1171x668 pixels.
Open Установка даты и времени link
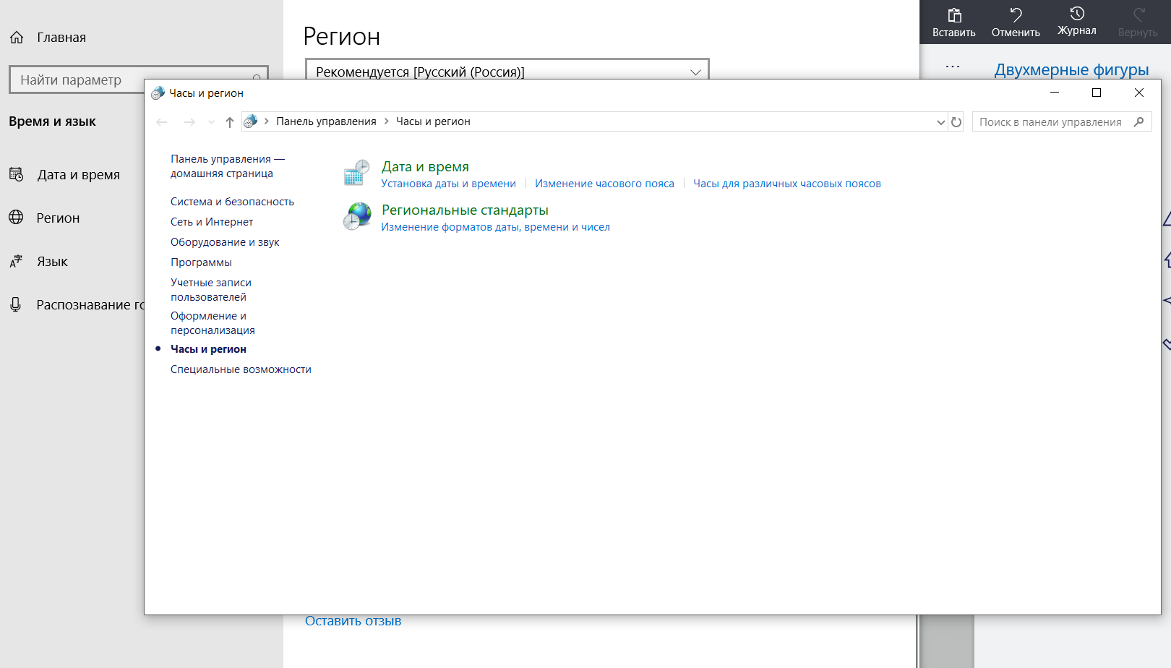pyautogui.click(x=448, y=184)
